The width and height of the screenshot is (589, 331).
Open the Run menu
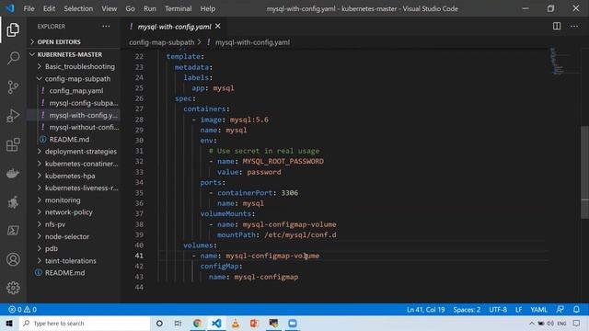(x=149, y=8)
